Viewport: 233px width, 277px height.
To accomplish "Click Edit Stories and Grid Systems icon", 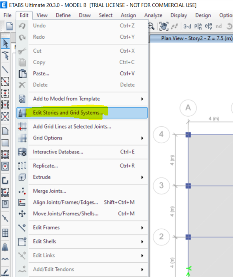I will (x=22, y=113).
